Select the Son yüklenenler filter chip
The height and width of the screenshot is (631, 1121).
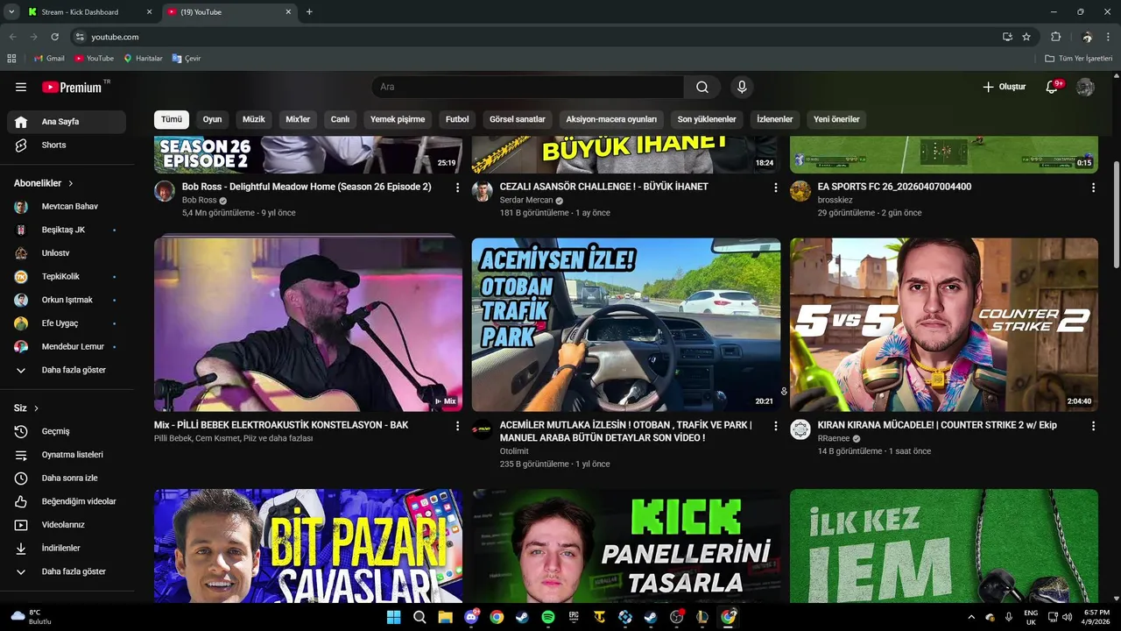707,119
